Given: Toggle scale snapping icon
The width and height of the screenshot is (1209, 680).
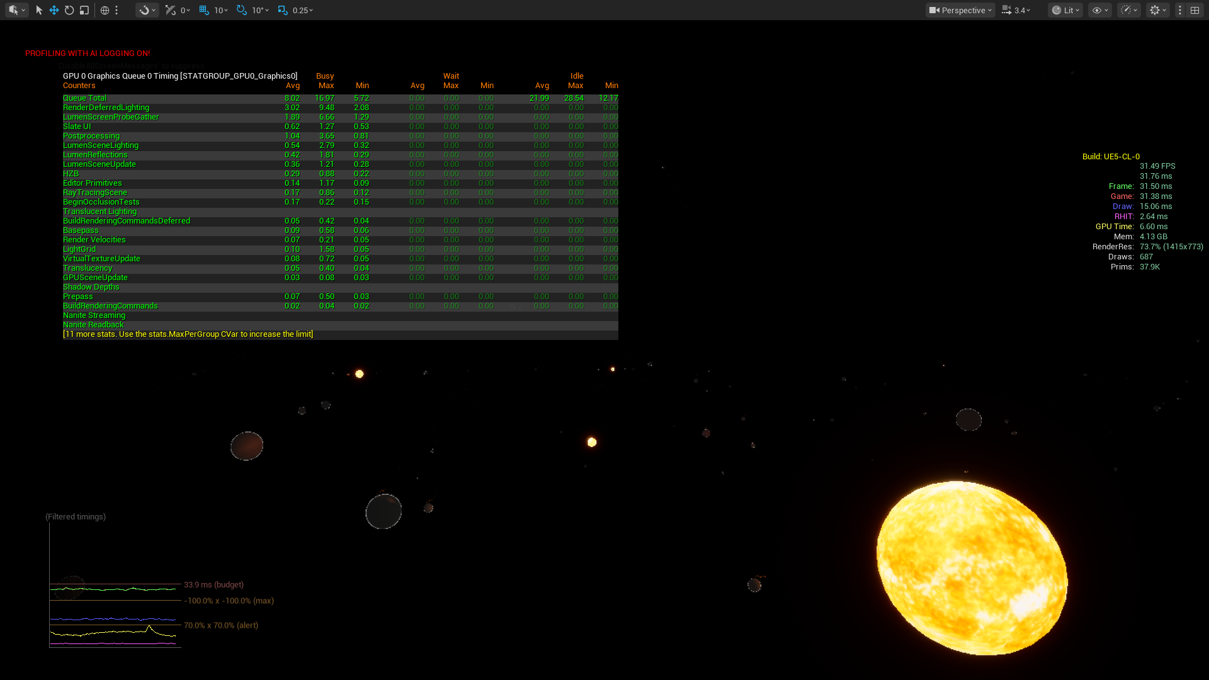Looking at the screenshot, I should coord(283,10).
